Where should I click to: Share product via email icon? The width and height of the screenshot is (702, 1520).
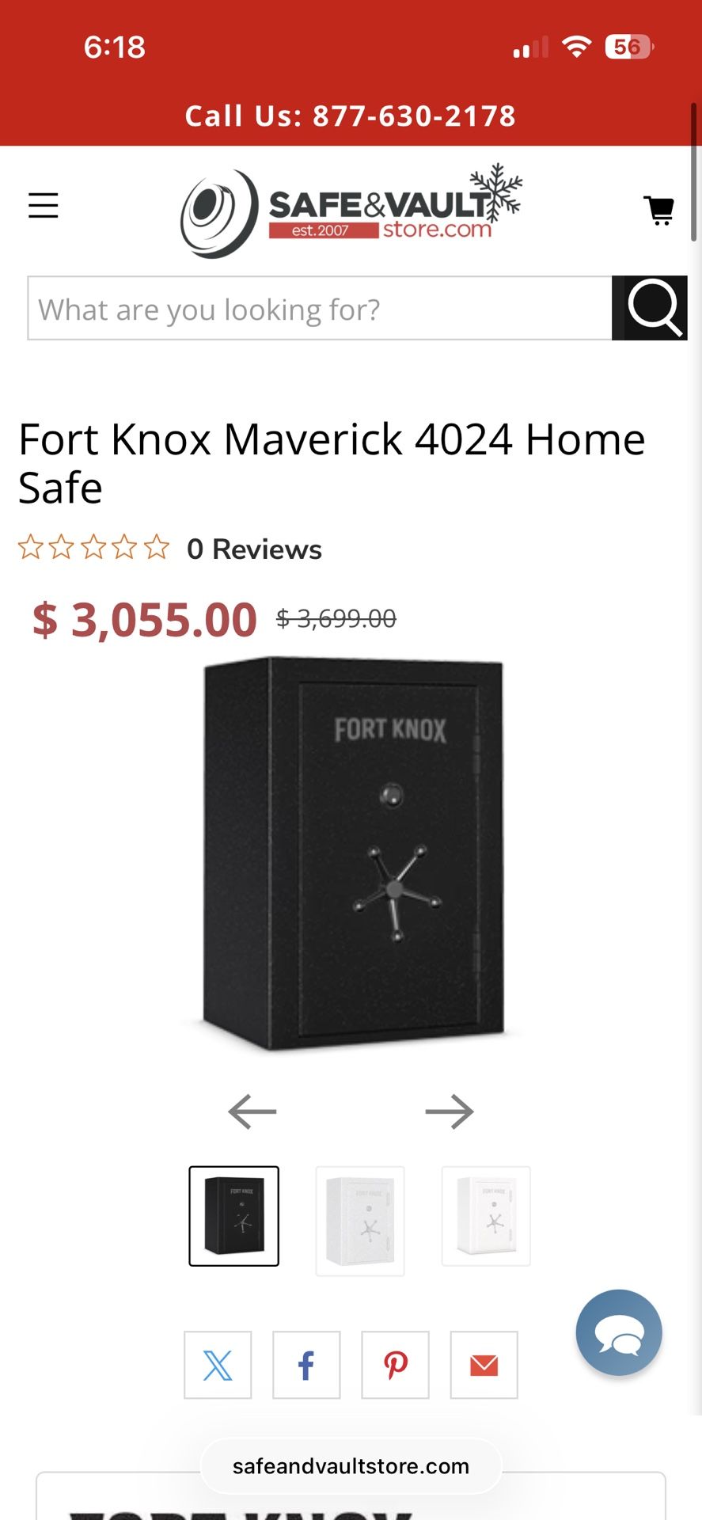[x=484, y=1365]
